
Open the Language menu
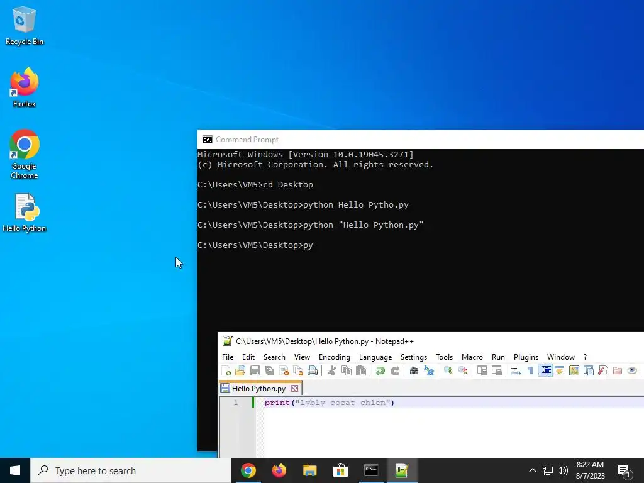pos(375,357)
